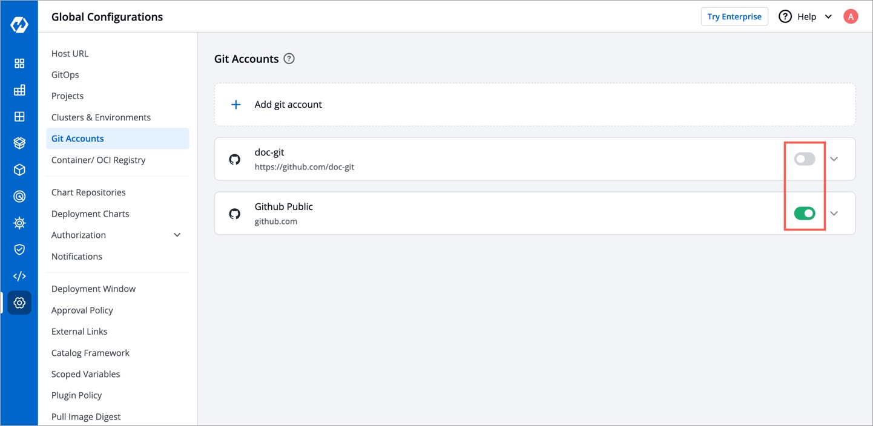Go to Clusters & Environments settings
The height and width of the screenshot is (426, 873).
[101, 117]
